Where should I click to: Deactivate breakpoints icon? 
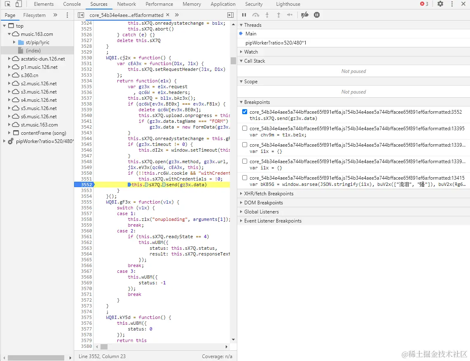tap(305, 15)
